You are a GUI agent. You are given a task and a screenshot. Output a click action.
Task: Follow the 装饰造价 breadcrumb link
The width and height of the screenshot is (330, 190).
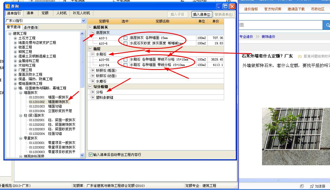tap(268, 37)
